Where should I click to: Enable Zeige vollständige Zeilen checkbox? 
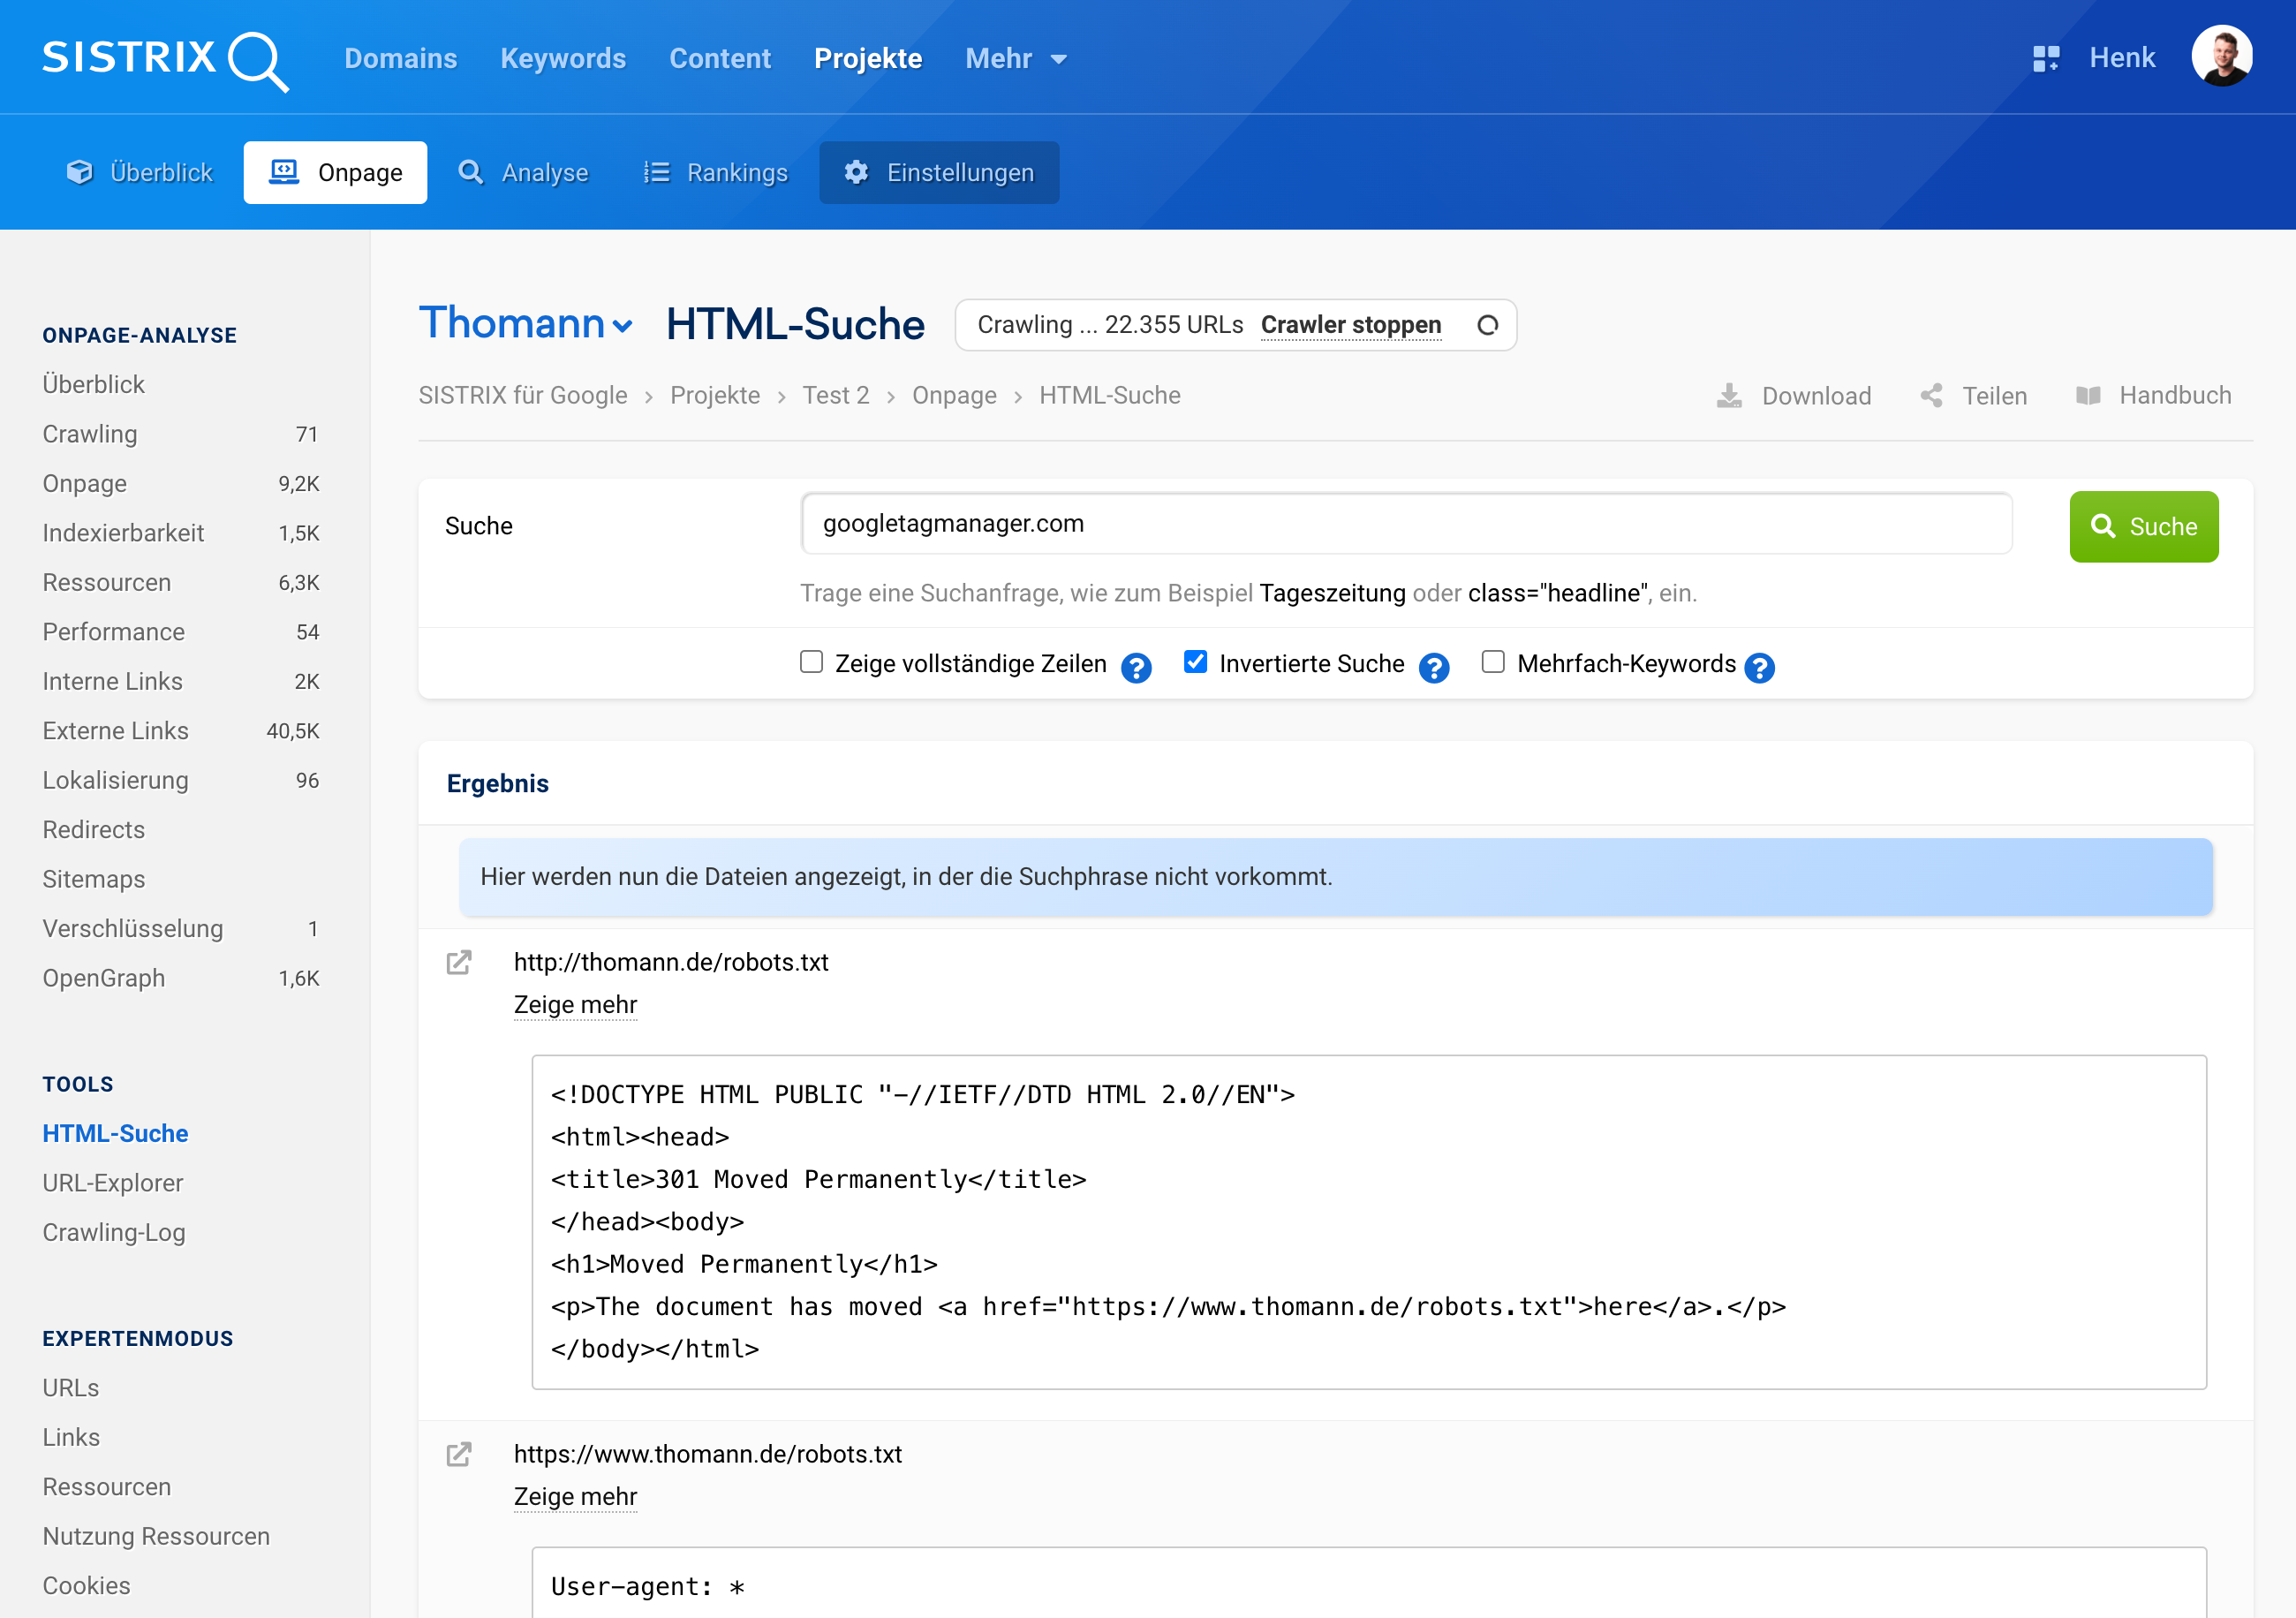tap(811, 662)
